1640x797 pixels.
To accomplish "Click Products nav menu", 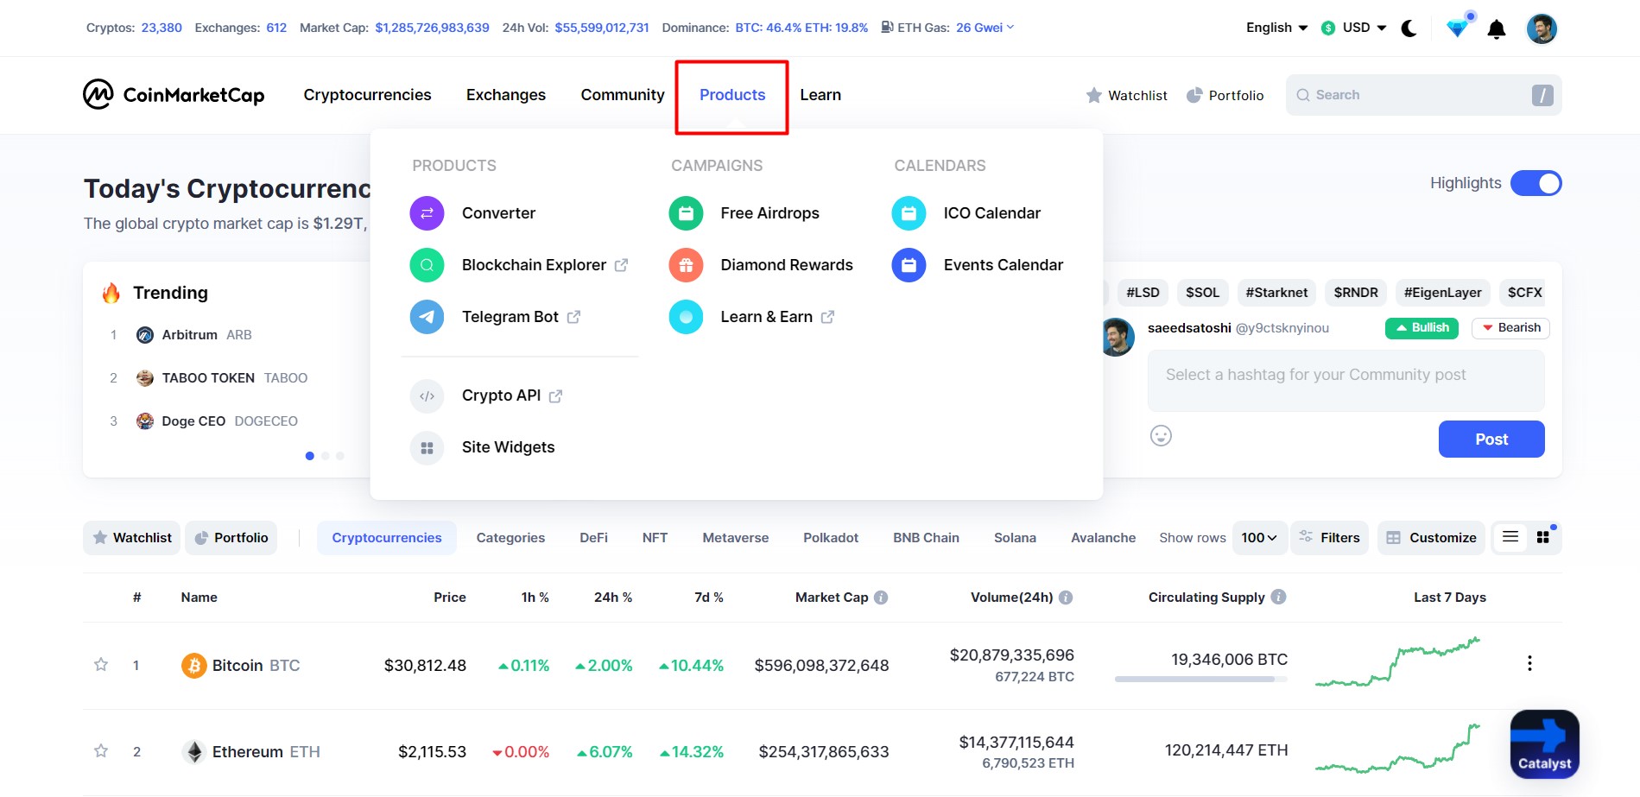I will point(732,95).
